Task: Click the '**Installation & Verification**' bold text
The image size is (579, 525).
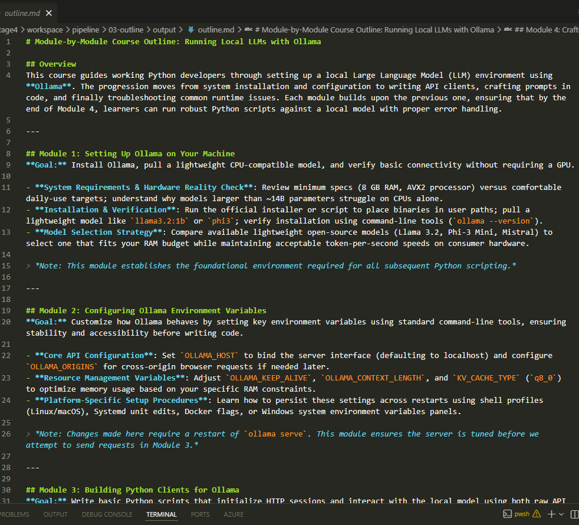Action: (105, 209)
